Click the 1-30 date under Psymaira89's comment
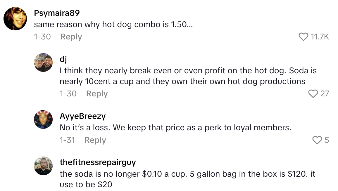Viewport: 338px width, 191px height. [42, 37]
